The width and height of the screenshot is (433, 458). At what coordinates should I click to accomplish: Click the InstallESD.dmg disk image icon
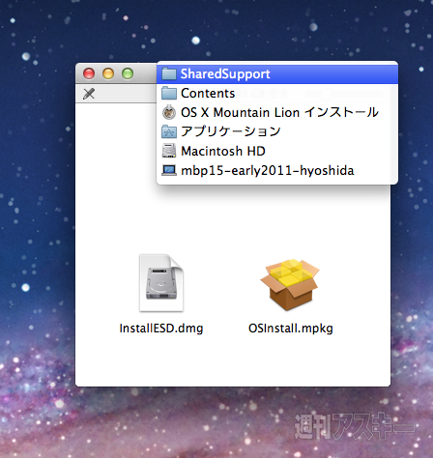coord(161,283)
